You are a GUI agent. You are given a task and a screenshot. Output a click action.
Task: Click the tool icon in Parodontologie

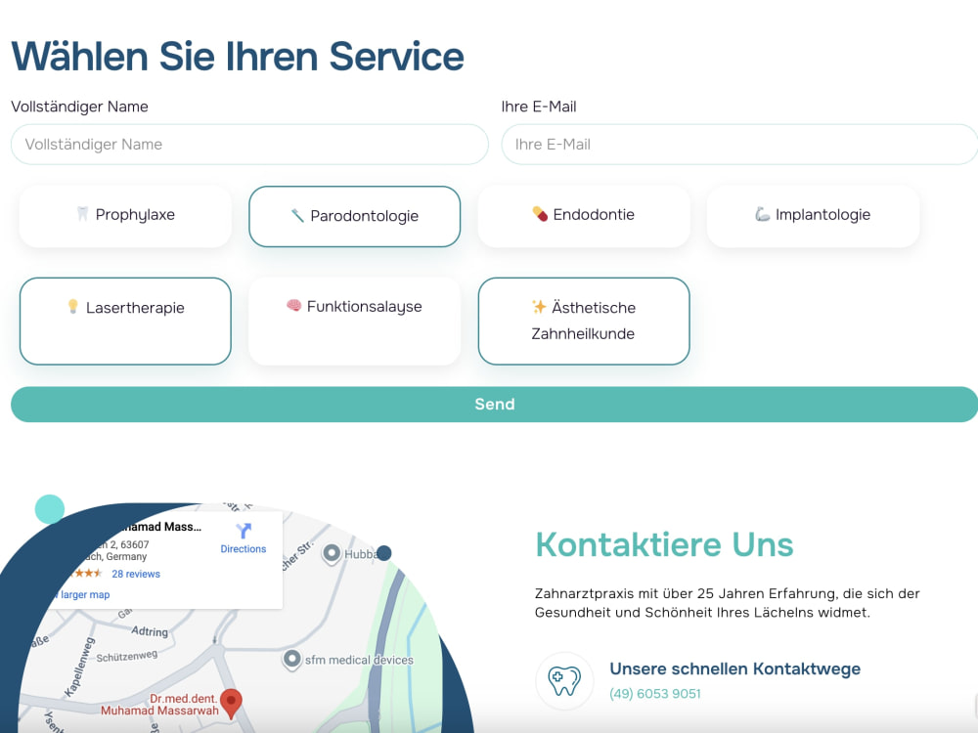pyautogui.click(x=297, y=216)
